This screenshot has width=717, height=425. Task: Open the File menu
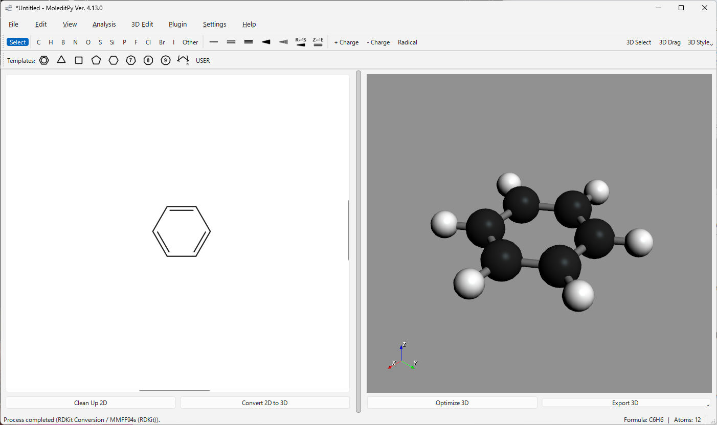click(13, 24)
